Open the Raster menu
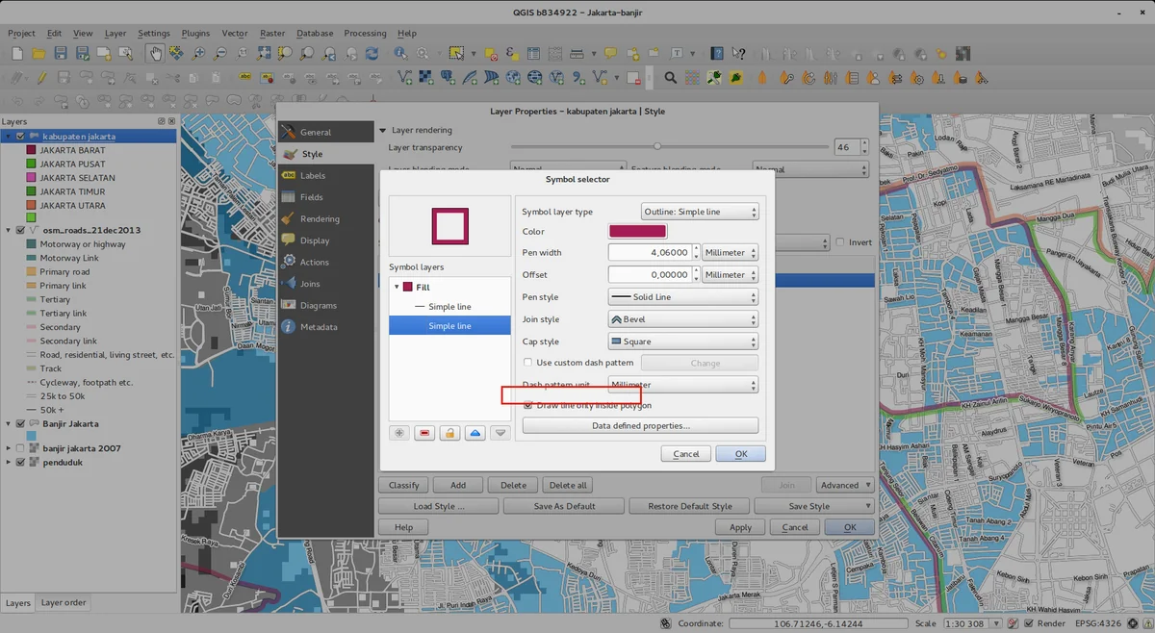 coord(272,33)
